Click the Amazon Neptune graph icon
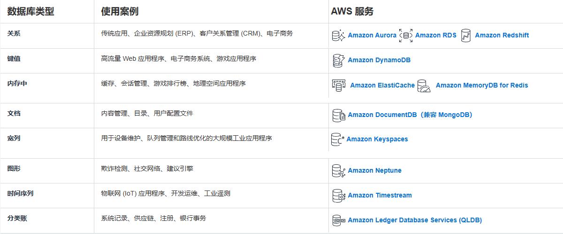 (x=338, y=171)
